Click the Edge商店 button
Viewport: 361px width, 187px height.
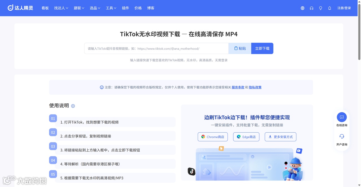[246, 137]
